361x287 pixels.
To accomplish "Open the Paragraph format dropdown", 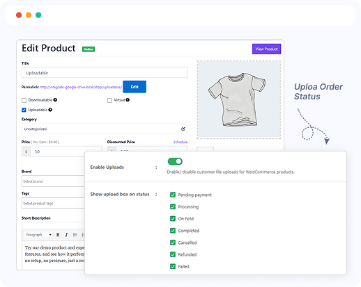I will coord(38,235).
